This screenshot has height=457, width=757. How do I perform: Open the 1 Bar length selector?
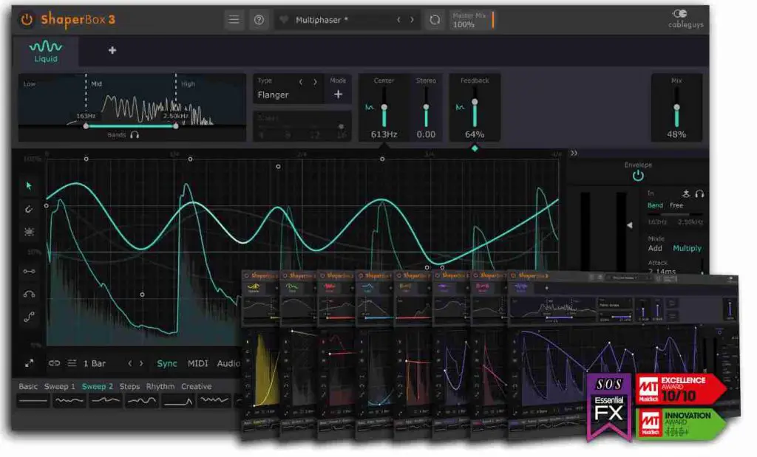[95, 363]
